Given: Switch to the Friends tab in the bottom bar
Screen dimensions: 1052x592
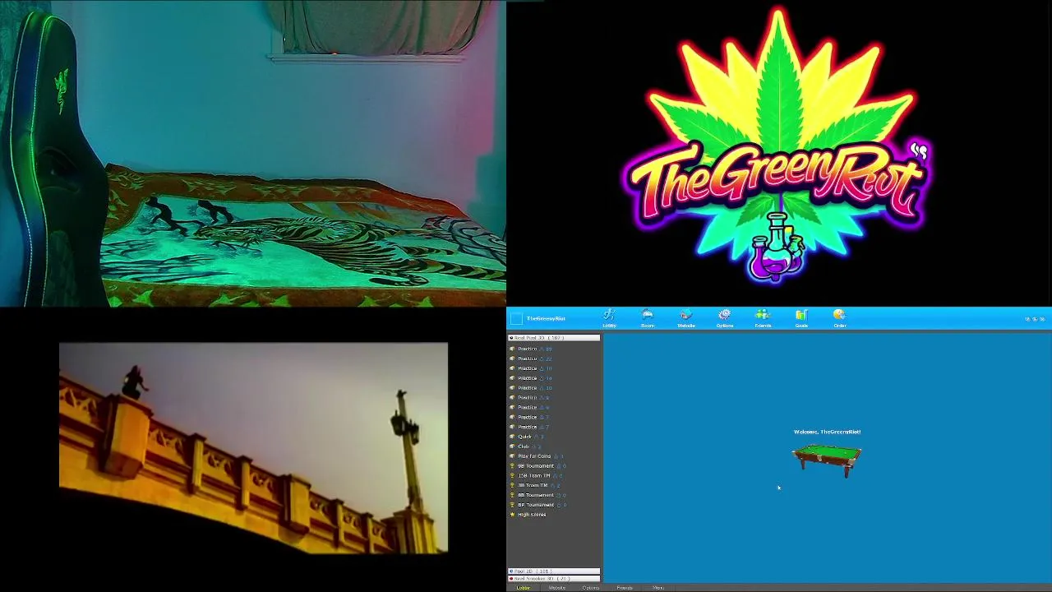Looking at the screenshot, I should click(625, 588).
